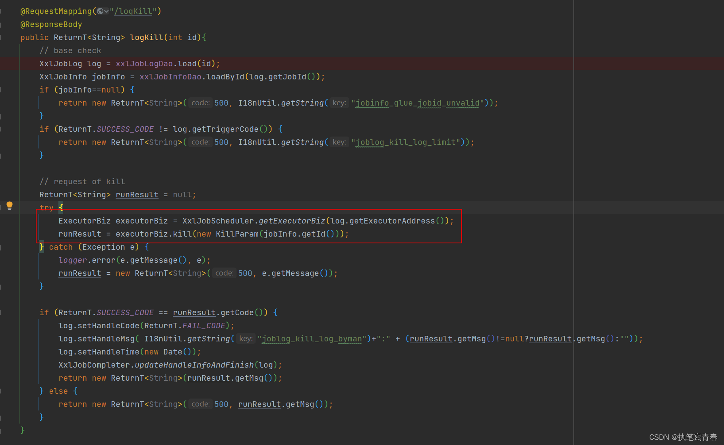This screenshot has width=724, height=445.
Task: Click the @RequestMapping annotation
Action: point(56,11)
